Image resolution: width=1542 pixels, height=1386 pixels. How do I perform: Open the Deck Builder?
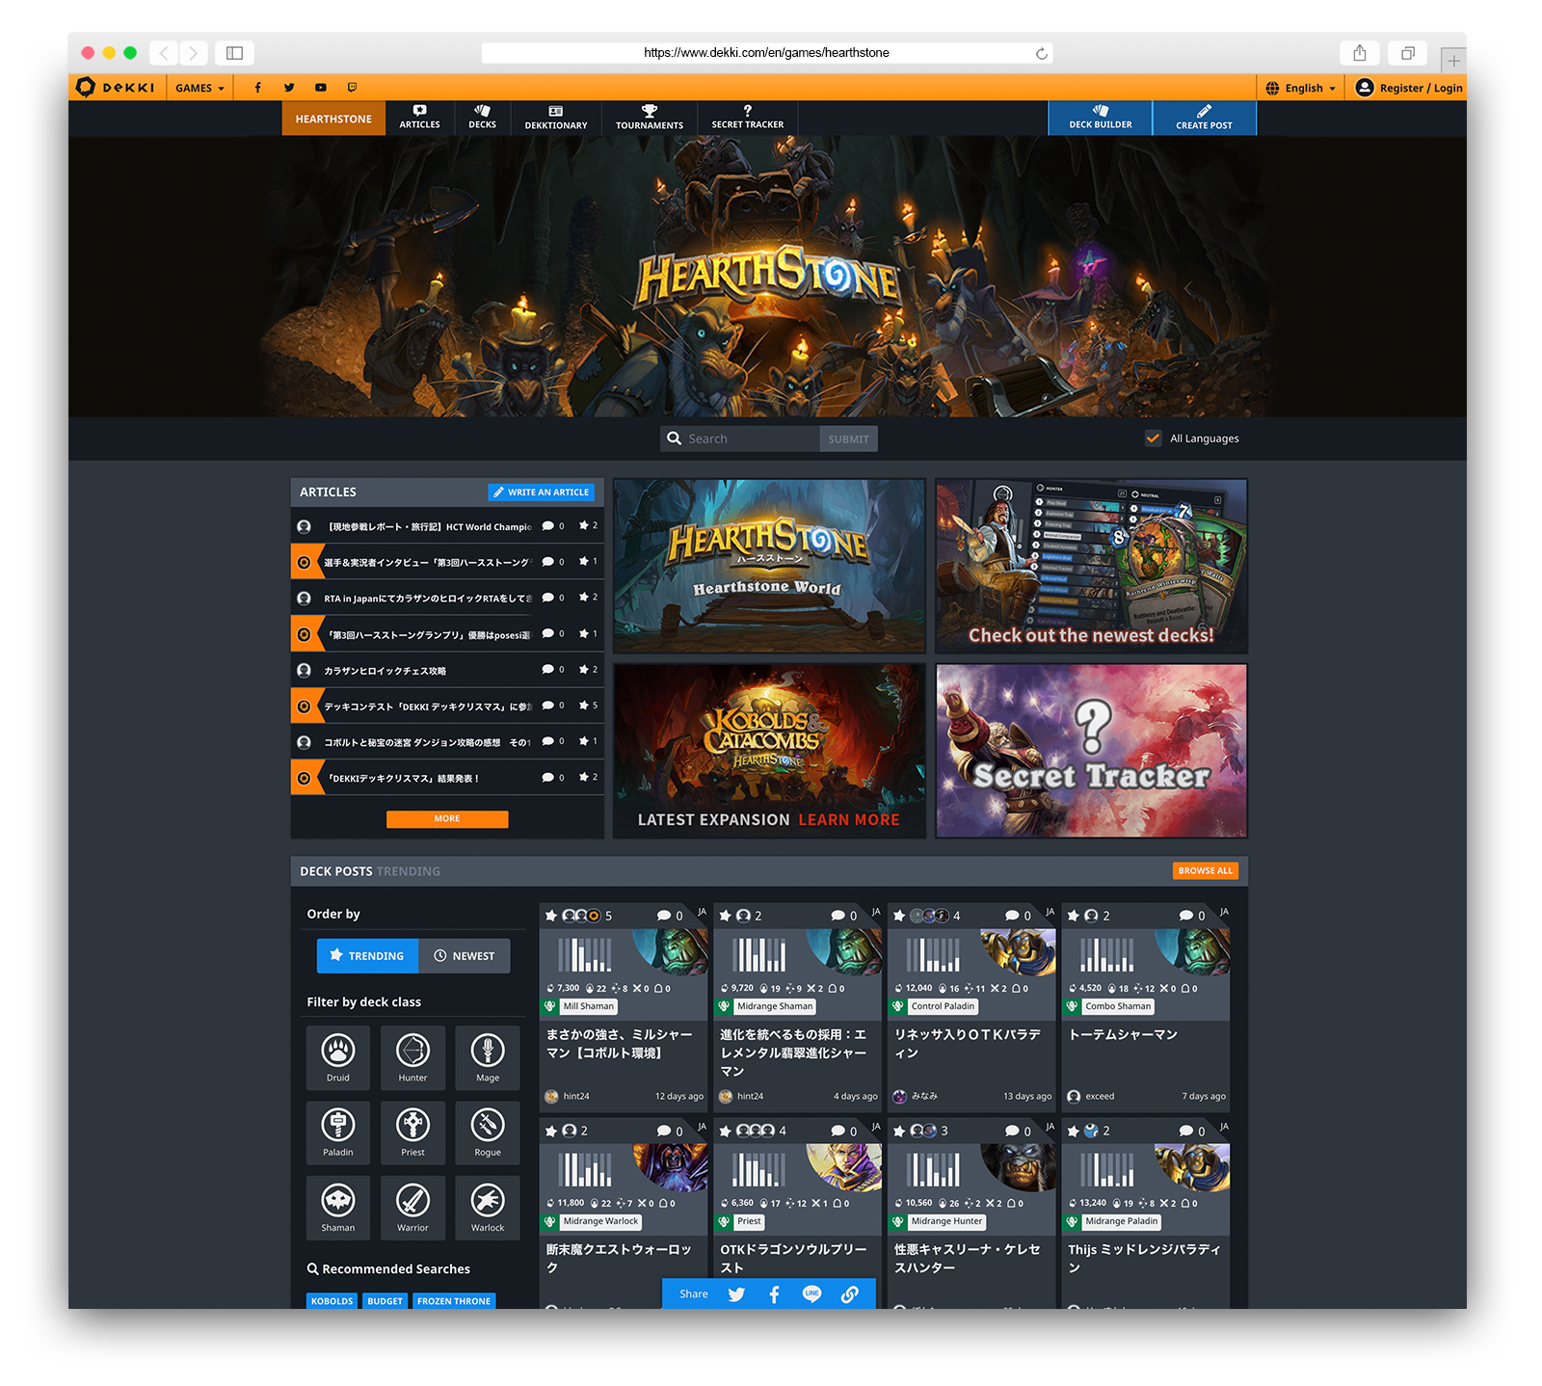point(1101,119)
